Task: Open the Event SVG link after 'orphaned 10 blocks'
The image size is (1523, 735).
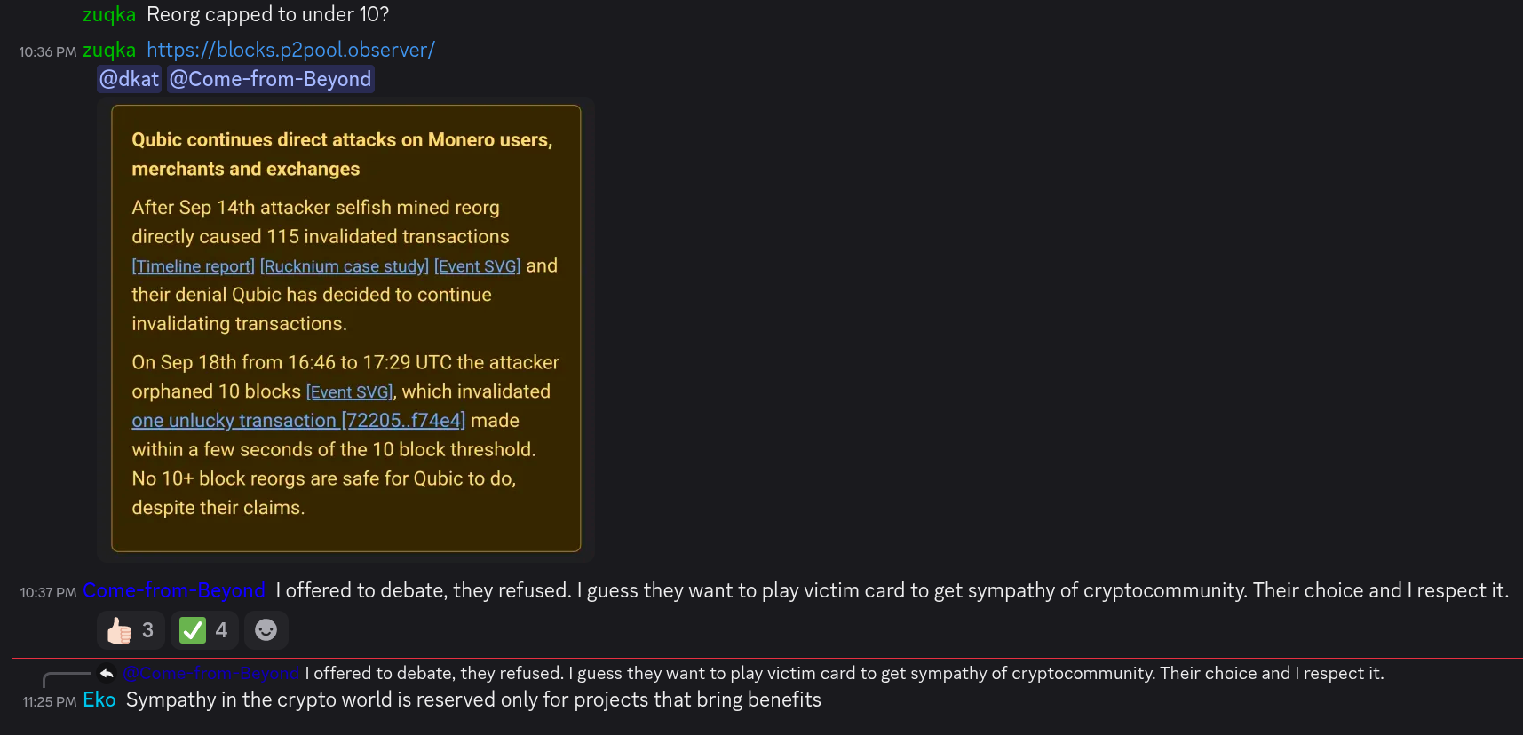Action: [x=349, y=392]
